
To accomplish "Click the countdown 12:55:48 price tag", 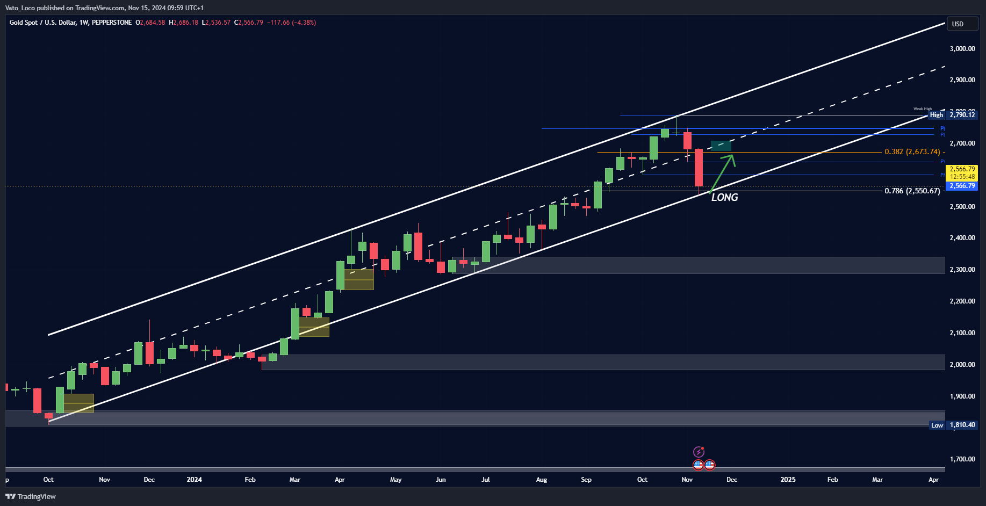I will tap(962, 176).
